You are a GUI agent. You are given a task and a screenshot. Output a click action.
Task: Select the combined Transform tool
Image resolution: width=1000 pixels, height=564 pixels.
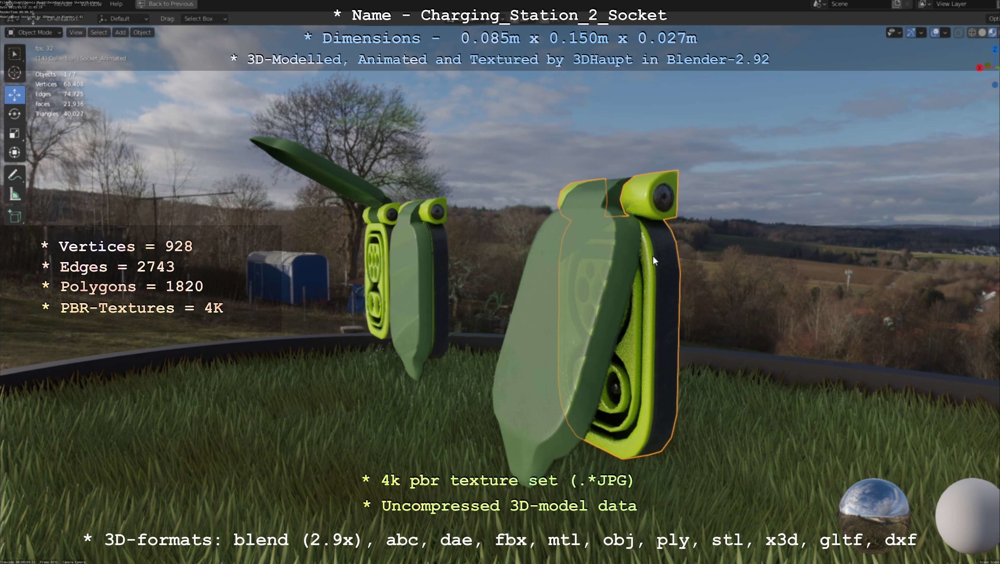(x=15, y=152)
